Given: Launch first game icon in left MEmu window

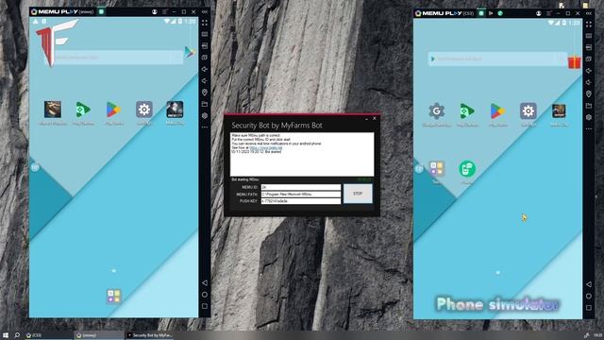Looking at the screenshot, I should tap(53, 110).
